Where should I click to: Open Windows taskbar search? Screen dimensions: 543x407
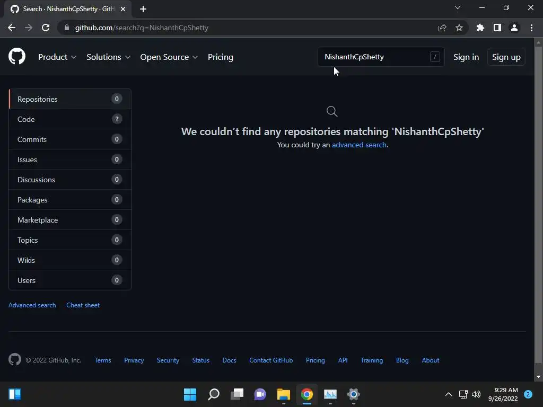pyautogui.click(x=214, y=394)
